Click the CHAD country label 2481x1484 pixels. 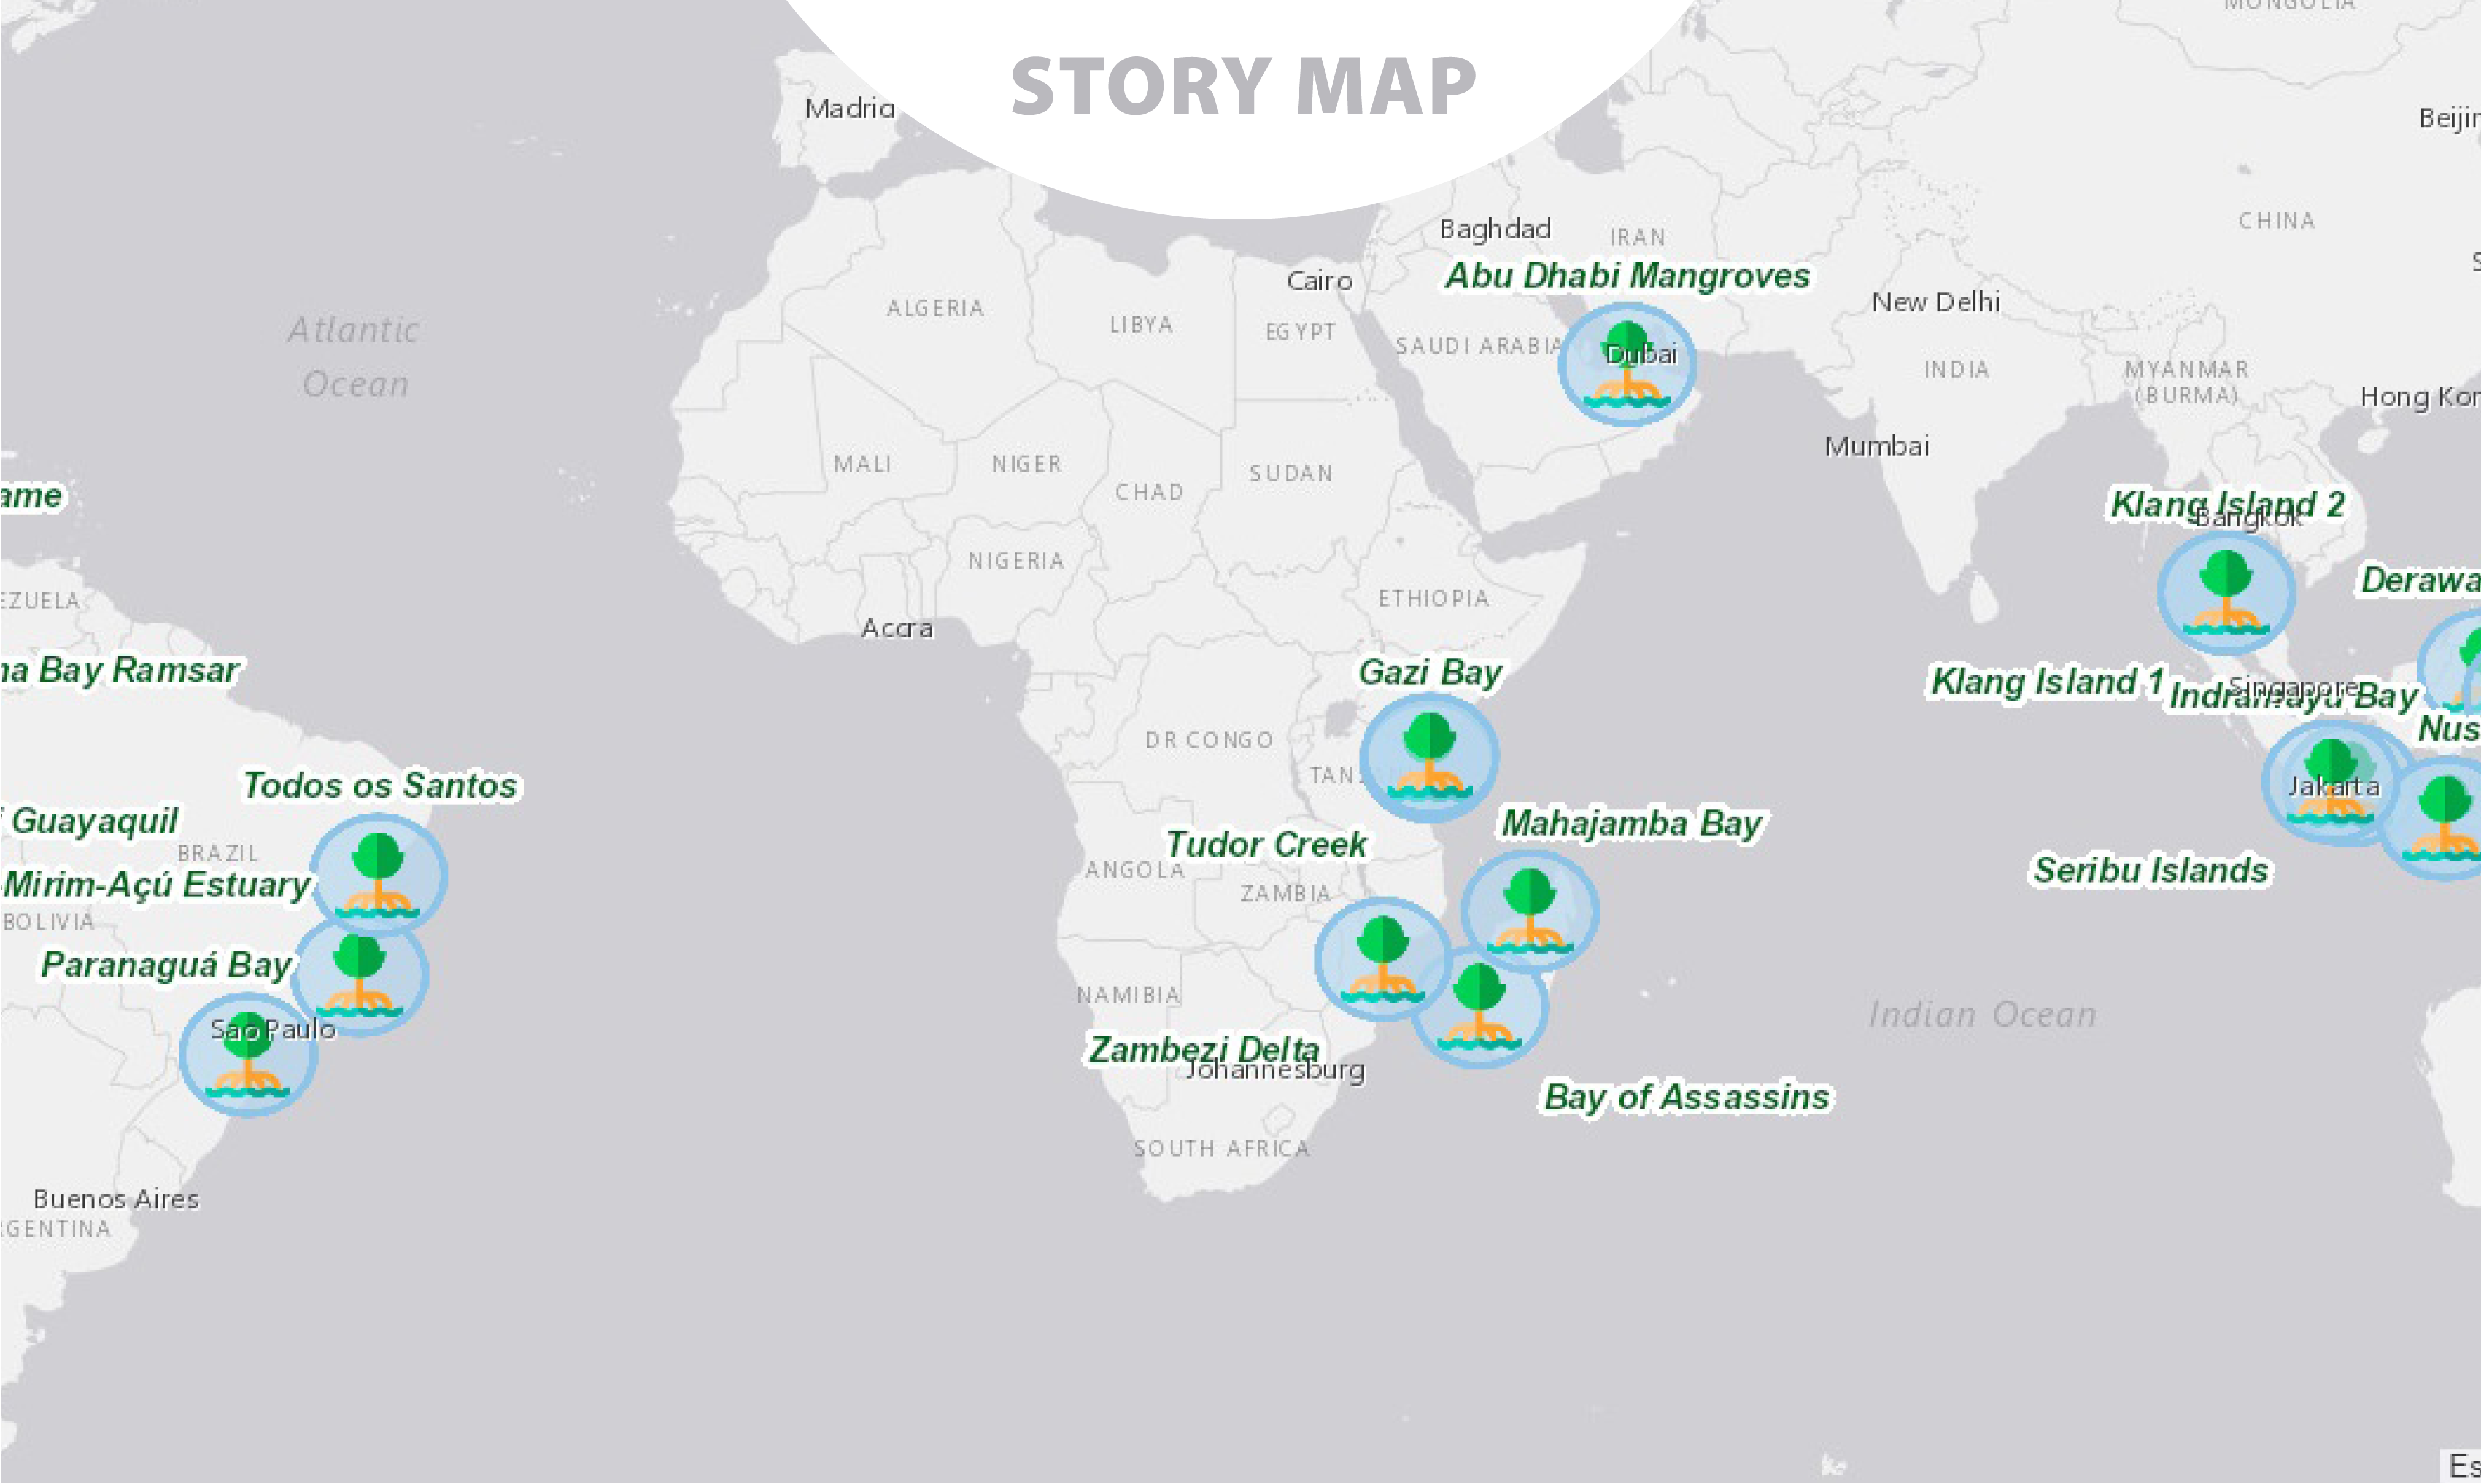point(1150,492)
